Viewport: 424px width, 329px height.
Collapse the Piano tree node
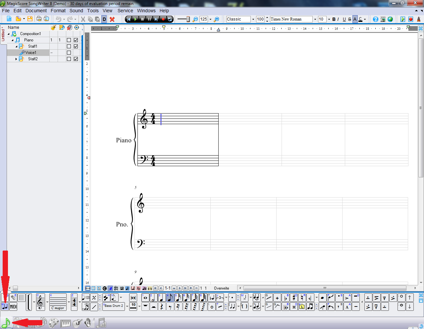tap(13, 40)
